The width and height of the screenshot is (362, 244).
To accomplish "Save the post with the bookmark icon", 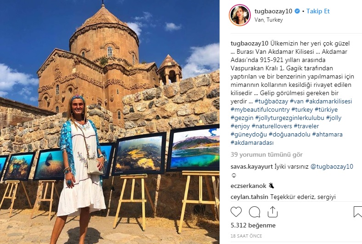I will [358, 212].
